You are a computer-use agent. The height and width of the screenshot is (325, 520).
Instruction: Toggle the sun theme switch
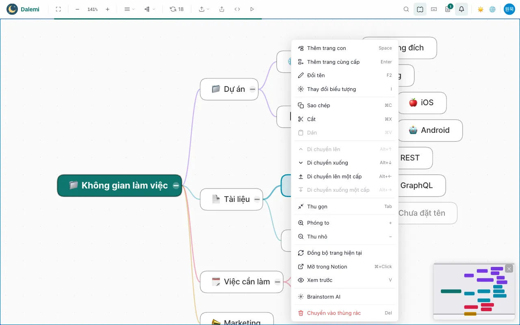point(481,9)
